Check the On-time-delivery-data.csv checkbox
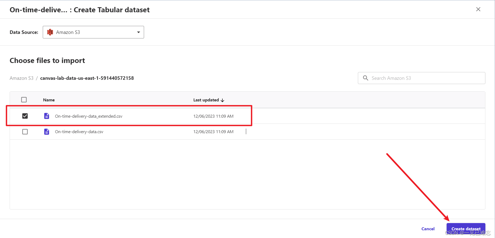This screenshot has width=495, height=238. (25, 132)
